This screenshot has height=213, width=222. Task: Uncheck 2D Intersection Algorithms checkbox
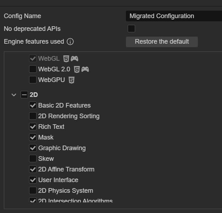pos(33,200)
